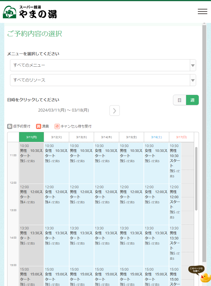Go to next week with arrow
The image size is (211, 286).
tap(114, 111)
